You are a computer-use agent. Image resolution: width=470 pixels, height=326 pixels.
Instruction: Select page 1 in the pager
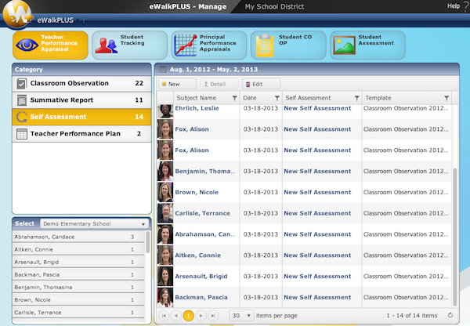189,316
